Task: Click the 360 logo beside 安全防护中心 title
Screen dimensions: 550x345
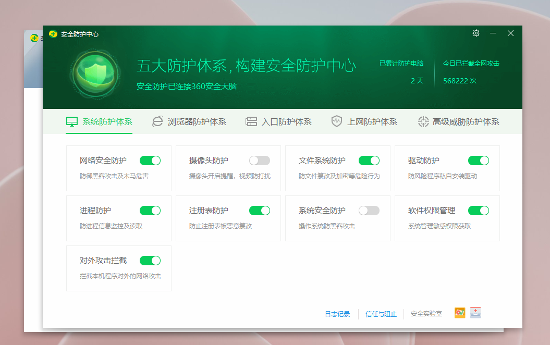Action: pyautogui.click(x=53, y=34)
